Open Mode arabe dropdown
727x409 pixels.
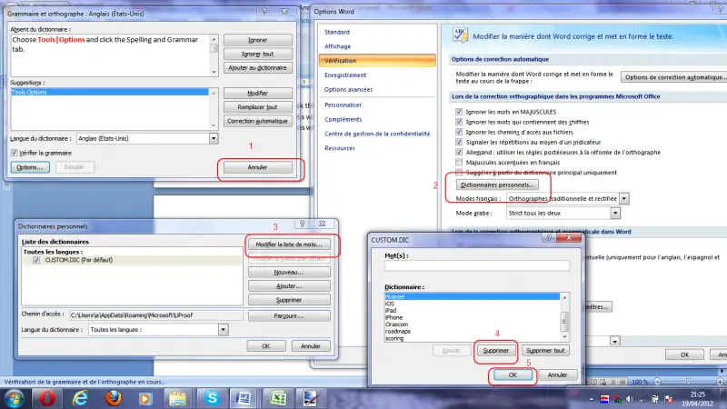pos(615,213)
